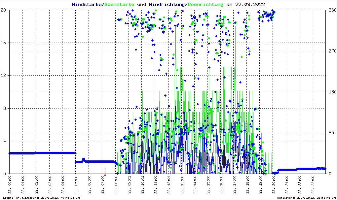Click the 'Windrichtung' title word
337x200 pixels.
[167, 4]
